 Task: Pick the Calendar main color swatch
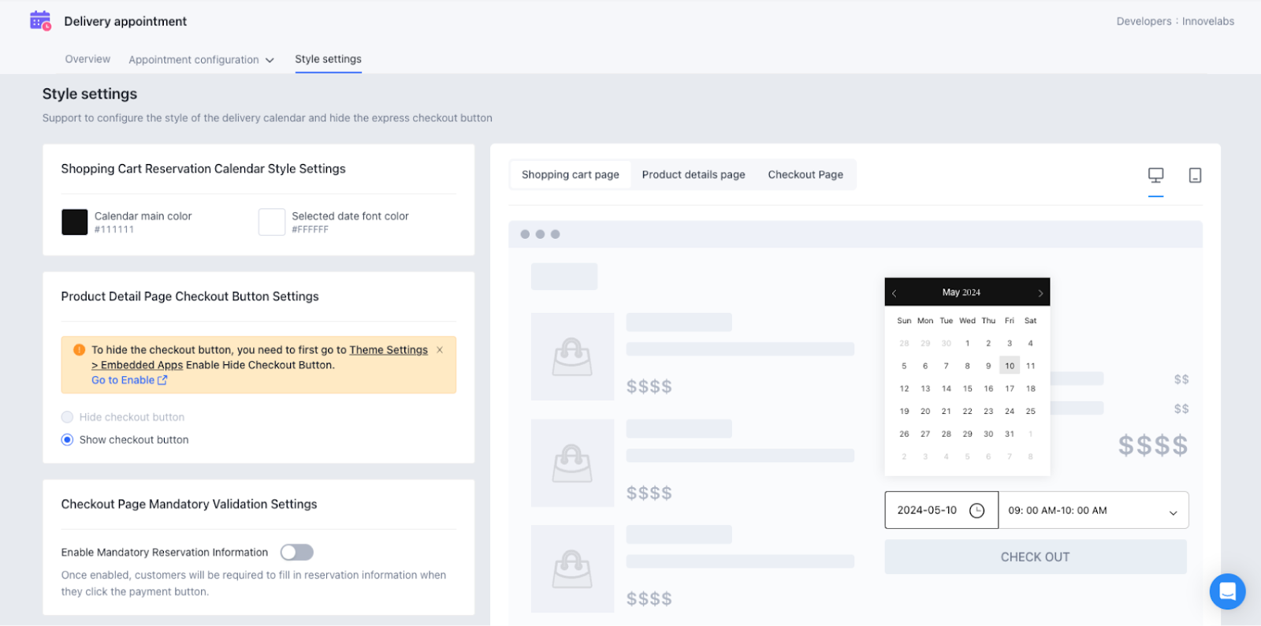coord(75,222)
